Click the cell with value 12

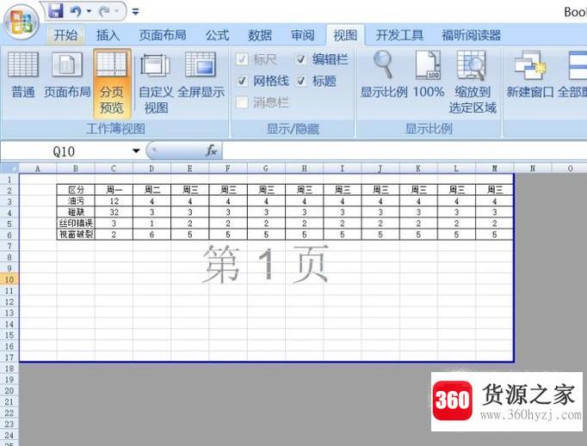(x=114, y=201)
